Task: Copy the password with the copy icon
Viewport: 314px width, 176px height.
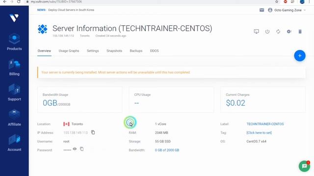Action: point(82,149)
